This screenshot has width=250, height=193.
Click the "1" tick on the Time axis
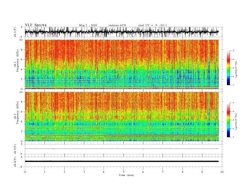pos(45,172)
